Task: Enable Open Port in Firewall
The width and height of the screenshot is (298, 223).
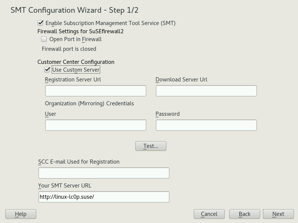Action: pyautogui.click(x=44, y=39)
